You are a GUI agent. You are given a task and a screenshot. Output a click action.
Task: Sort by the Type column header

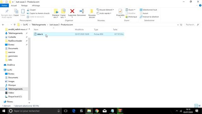pyautogui.click(x=96, y=29)
